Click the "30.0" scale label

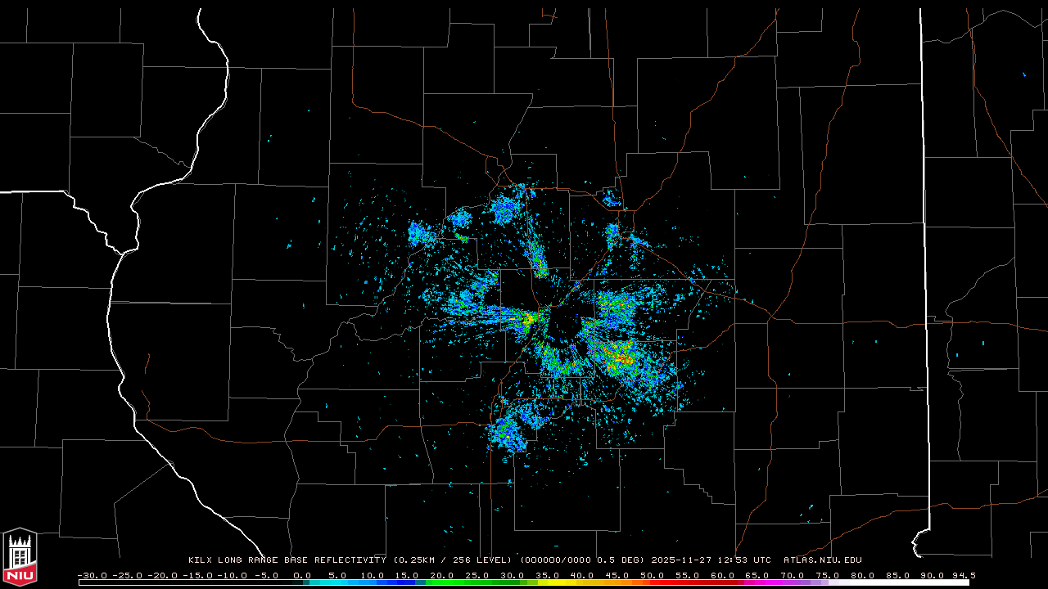[512, 575]
